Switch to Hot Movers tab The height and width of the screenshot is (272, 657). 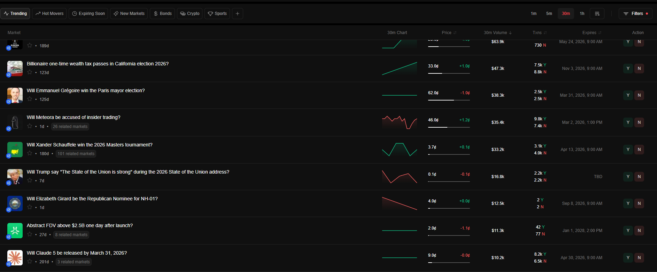(x=49, y=14)
